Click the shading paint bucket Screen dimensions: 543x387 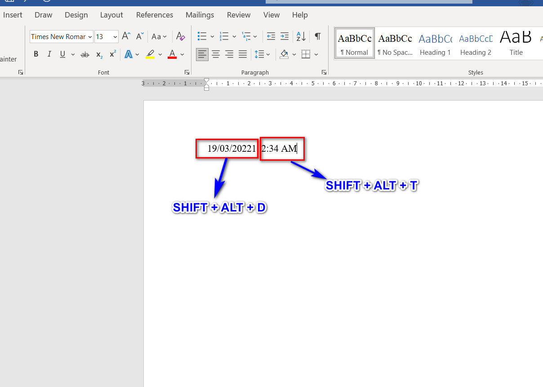pos(284,54)
